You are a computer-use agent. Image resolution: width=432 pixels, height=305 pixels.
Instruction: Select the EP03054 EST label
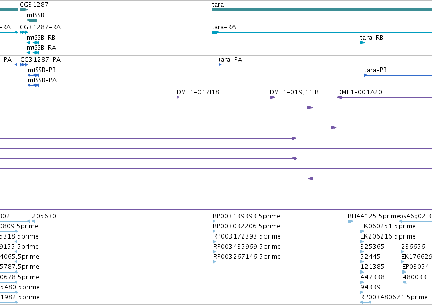click(x=417, y=267)
